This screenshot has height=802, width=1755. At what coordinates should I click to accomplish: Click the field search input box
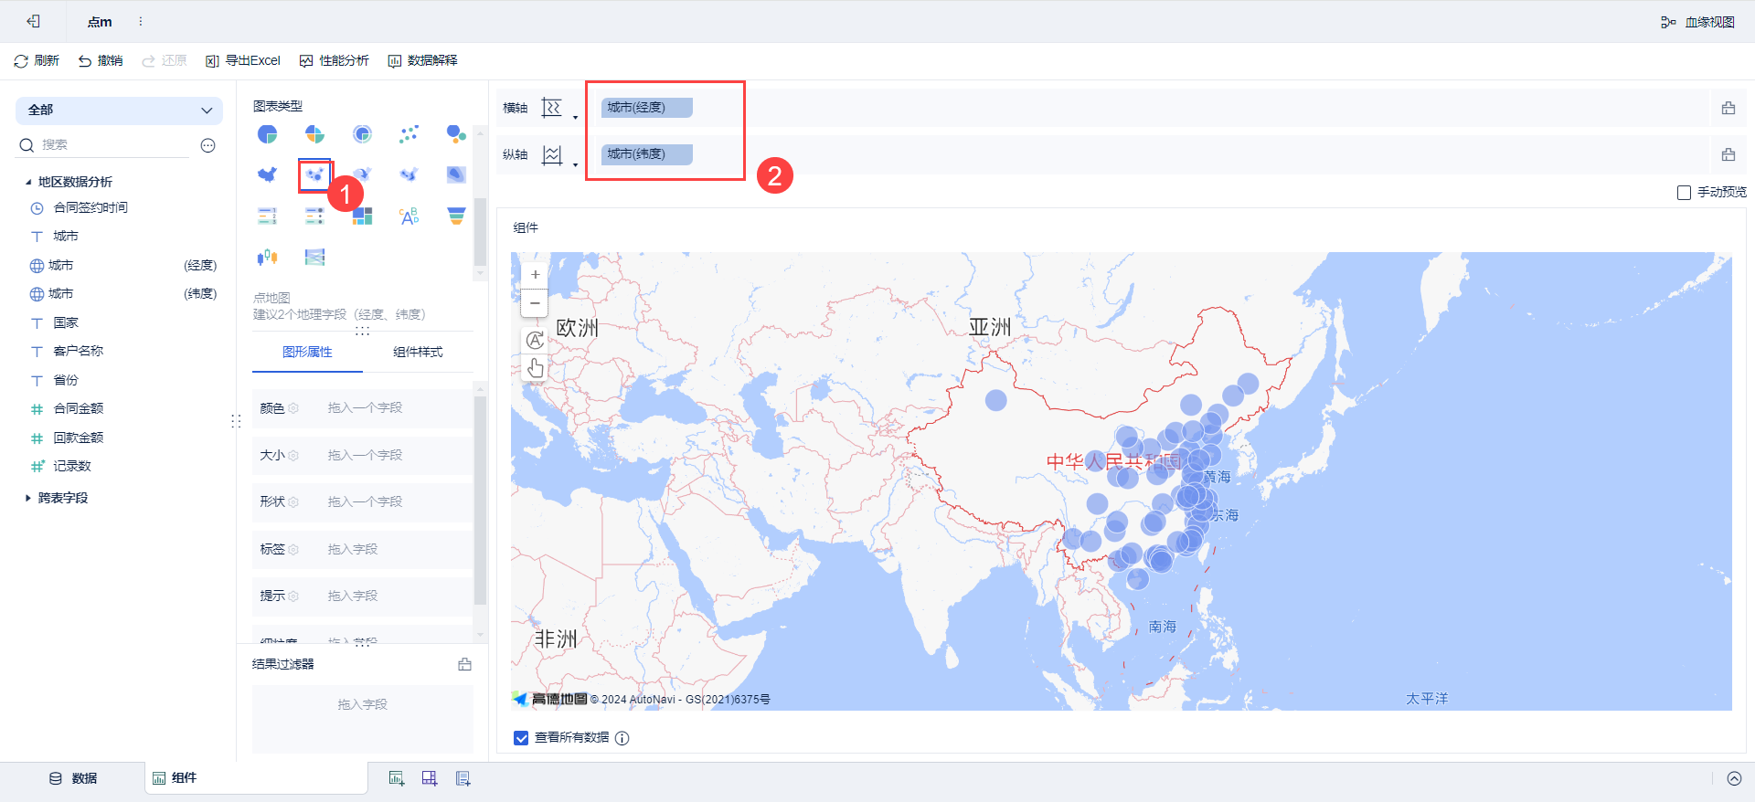tap(114, 145)
